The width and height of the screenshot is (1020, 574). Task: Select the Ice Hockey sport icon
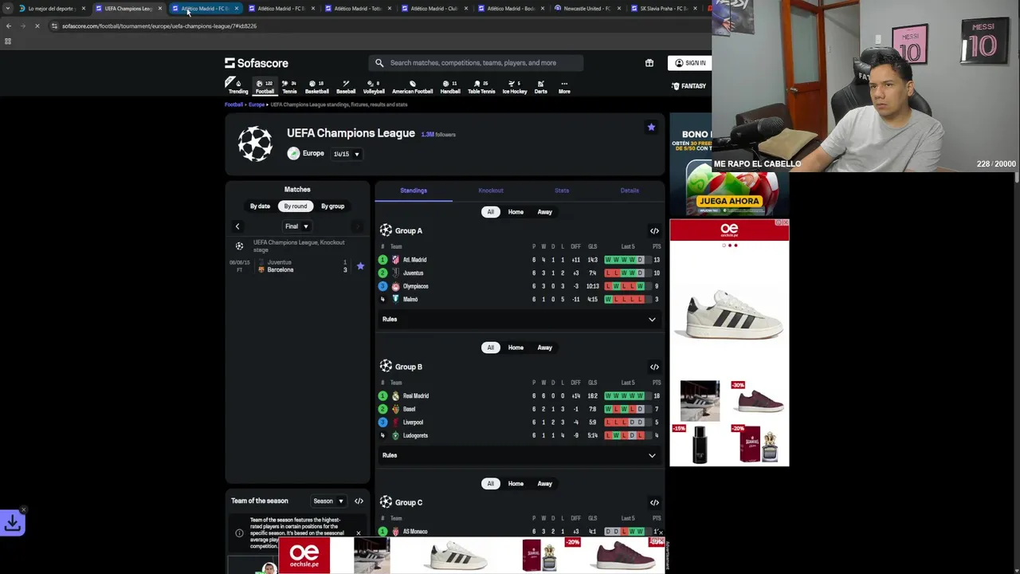point(515,86)
